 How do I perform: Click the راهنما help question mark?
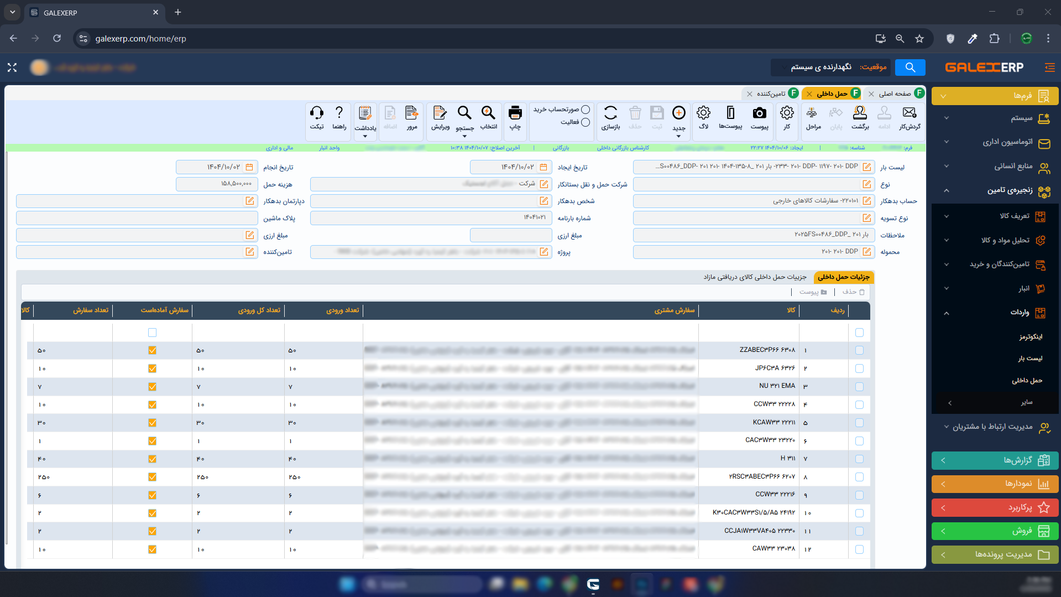click(x=339, y=113)
